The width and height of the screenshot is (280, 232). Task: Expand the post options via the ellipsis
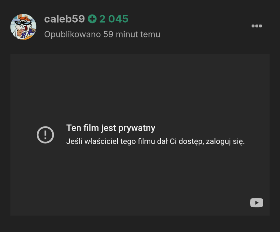(256, 26)
